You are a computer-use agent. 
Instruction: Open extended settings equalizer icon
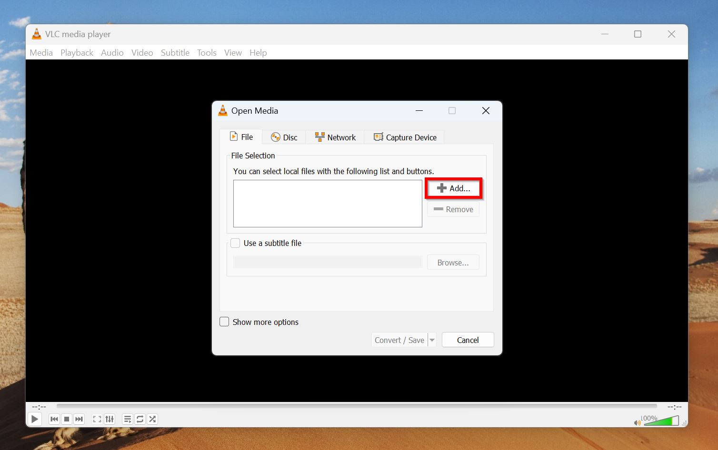[x=110, y=419]
